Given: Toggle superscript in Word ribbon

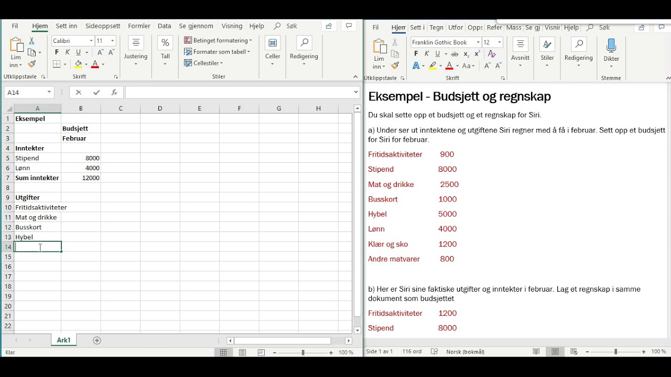Looking at the screenshot, I should 477,54.
